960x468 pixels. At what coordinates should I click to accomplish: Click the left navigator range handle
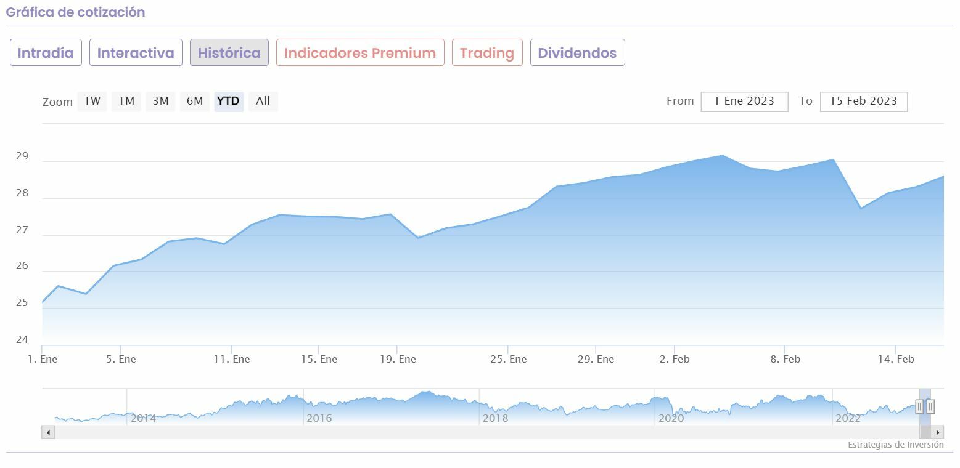919,406
